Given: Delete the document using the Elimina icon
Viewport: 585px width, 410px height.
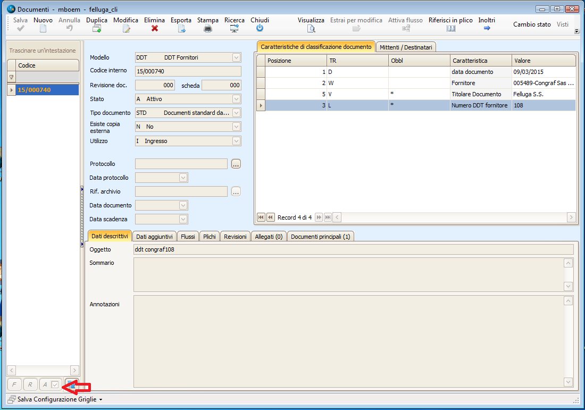Looking at the screenshot, I should tap(154, 29).
